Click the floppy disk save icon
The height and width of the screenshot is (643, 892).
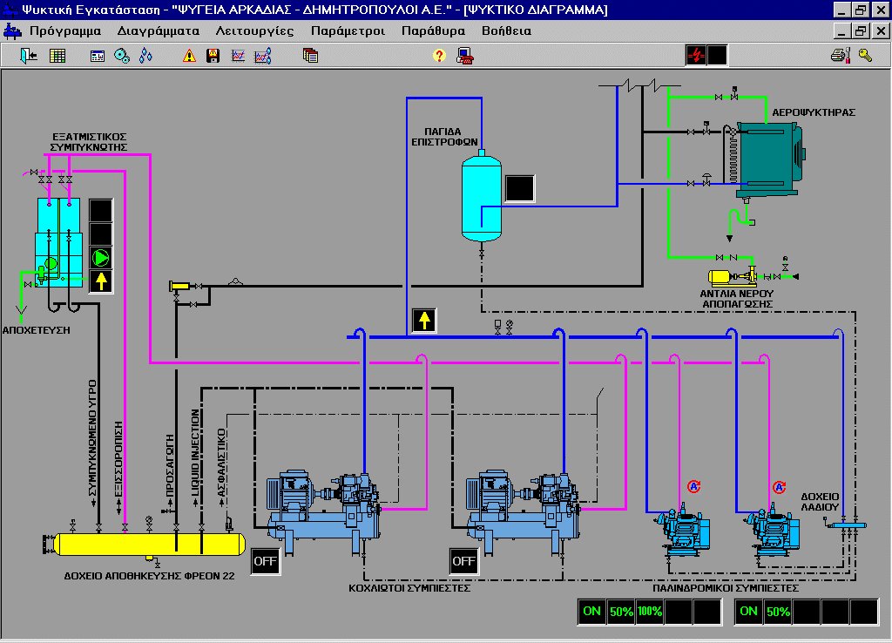pos(213,56)
